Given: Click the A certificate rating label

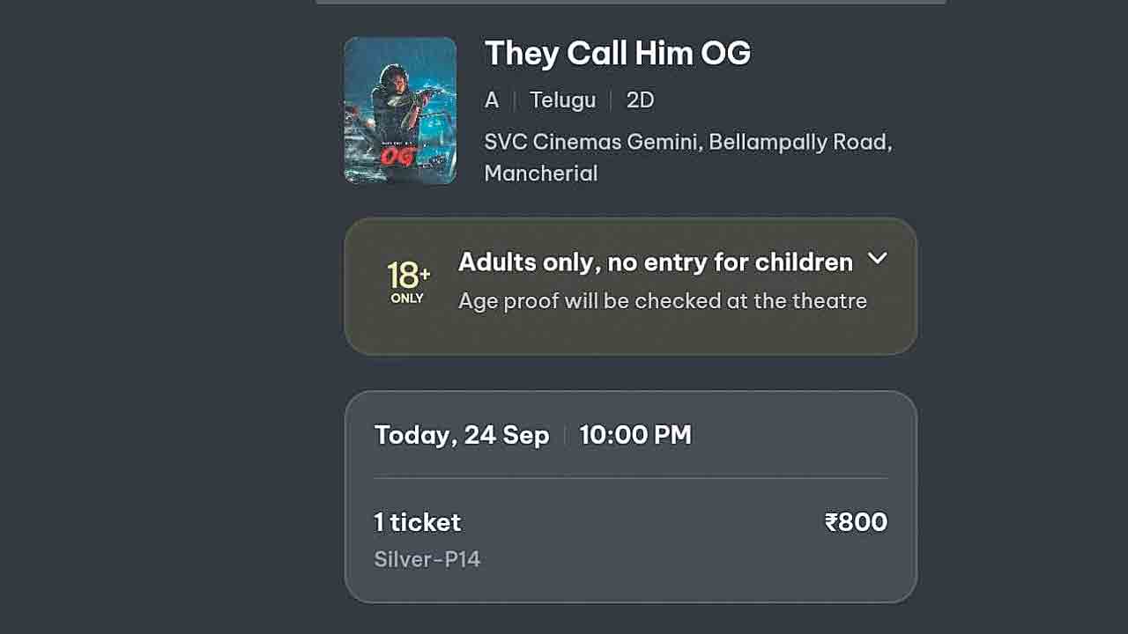Looking at the screenshot, I should coord(492,100).
